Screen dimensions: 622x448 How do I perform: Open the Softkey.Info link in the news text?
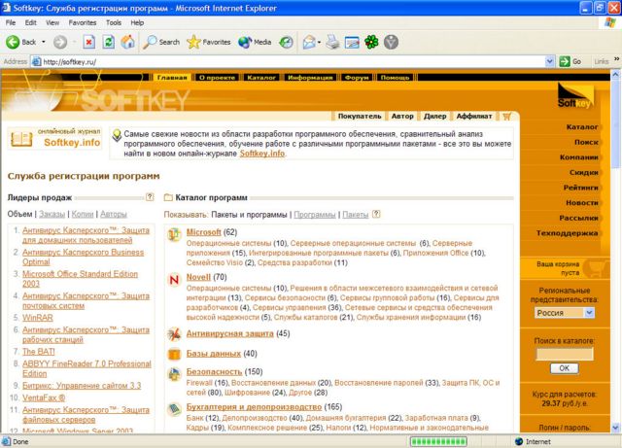(x=261, y=154)
